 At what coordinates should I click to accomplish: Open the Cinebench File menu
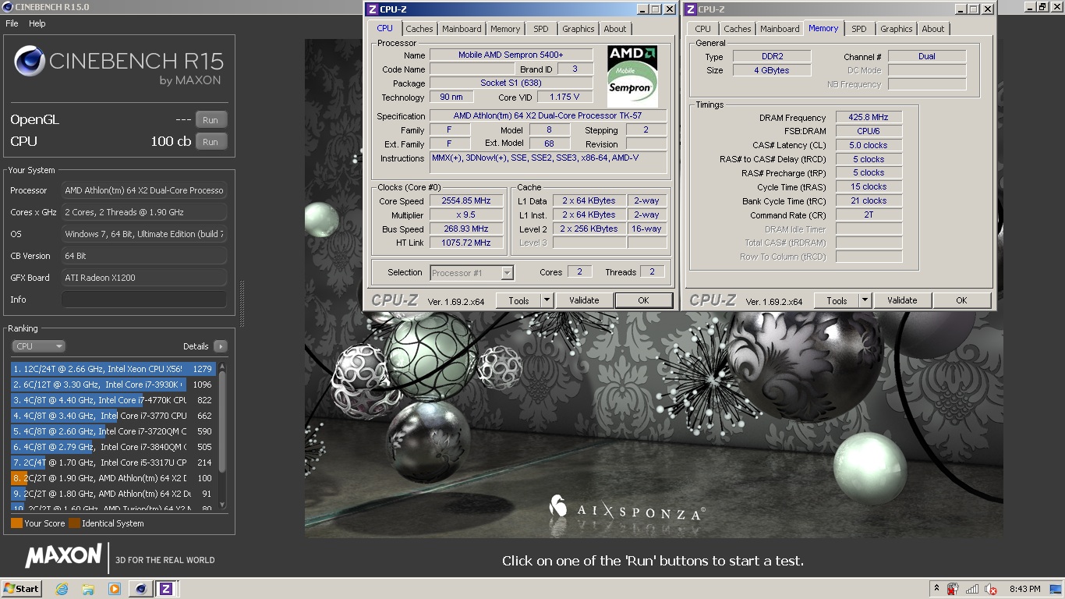[x=12, y=23]
